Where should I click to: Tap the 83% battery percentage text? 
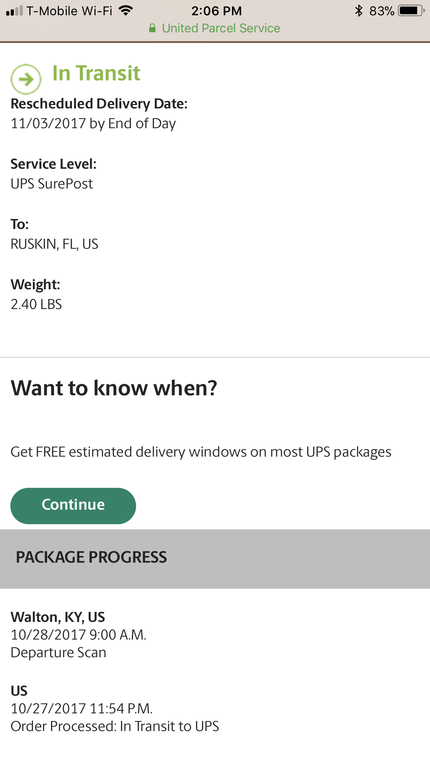382,11
